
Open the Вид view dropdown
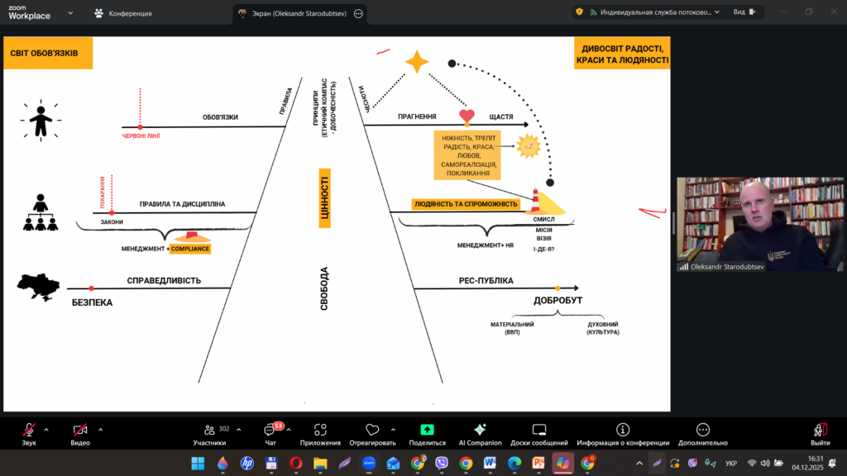click(744, 12)
